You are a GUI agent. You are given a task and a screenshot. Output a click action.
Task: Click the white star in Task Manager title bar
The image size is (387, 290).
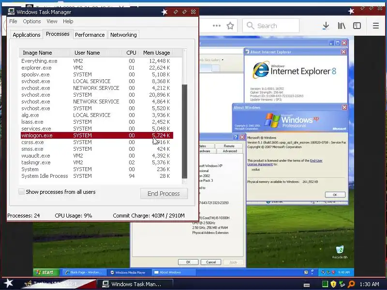[x=164, y=12]
